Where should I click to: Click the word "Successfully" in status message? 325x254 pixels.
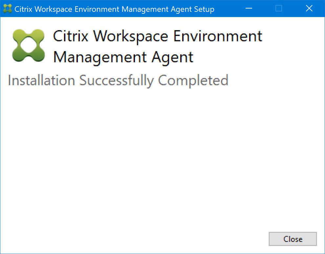pos(117,81)
